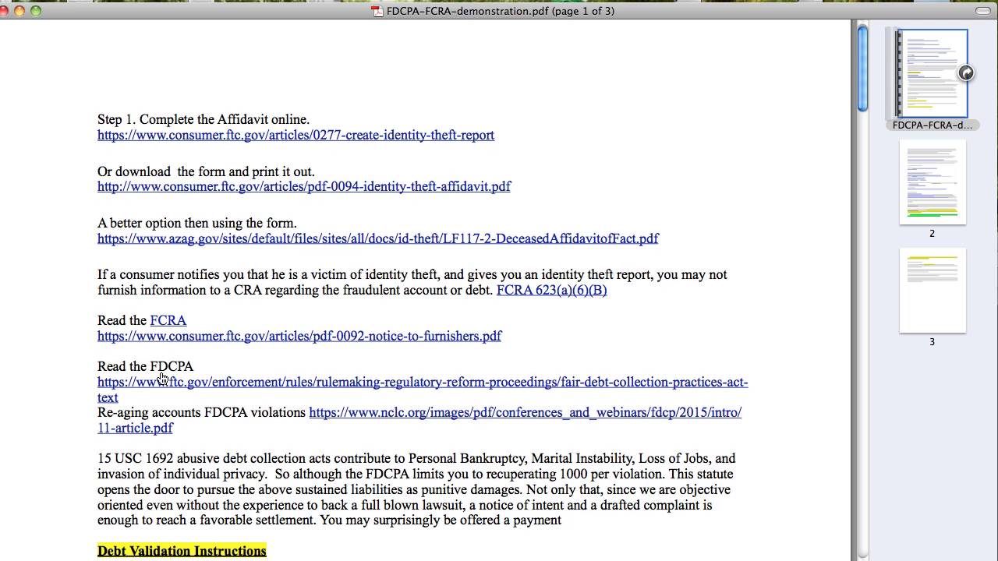
Task: Open the pdf-0092 notice-to-furnishers link
Action: [x=299, y=336]
